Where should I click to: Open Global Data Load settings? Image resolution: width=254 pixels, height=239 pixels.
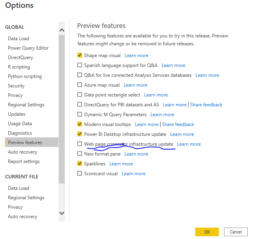[19, 39]
